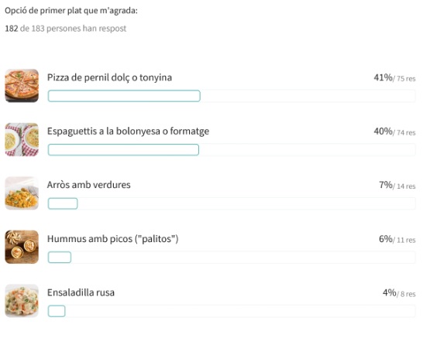Click the Hummus amb picos progress bar
This screenshot has width=430, height=338.
pos(232,258)
